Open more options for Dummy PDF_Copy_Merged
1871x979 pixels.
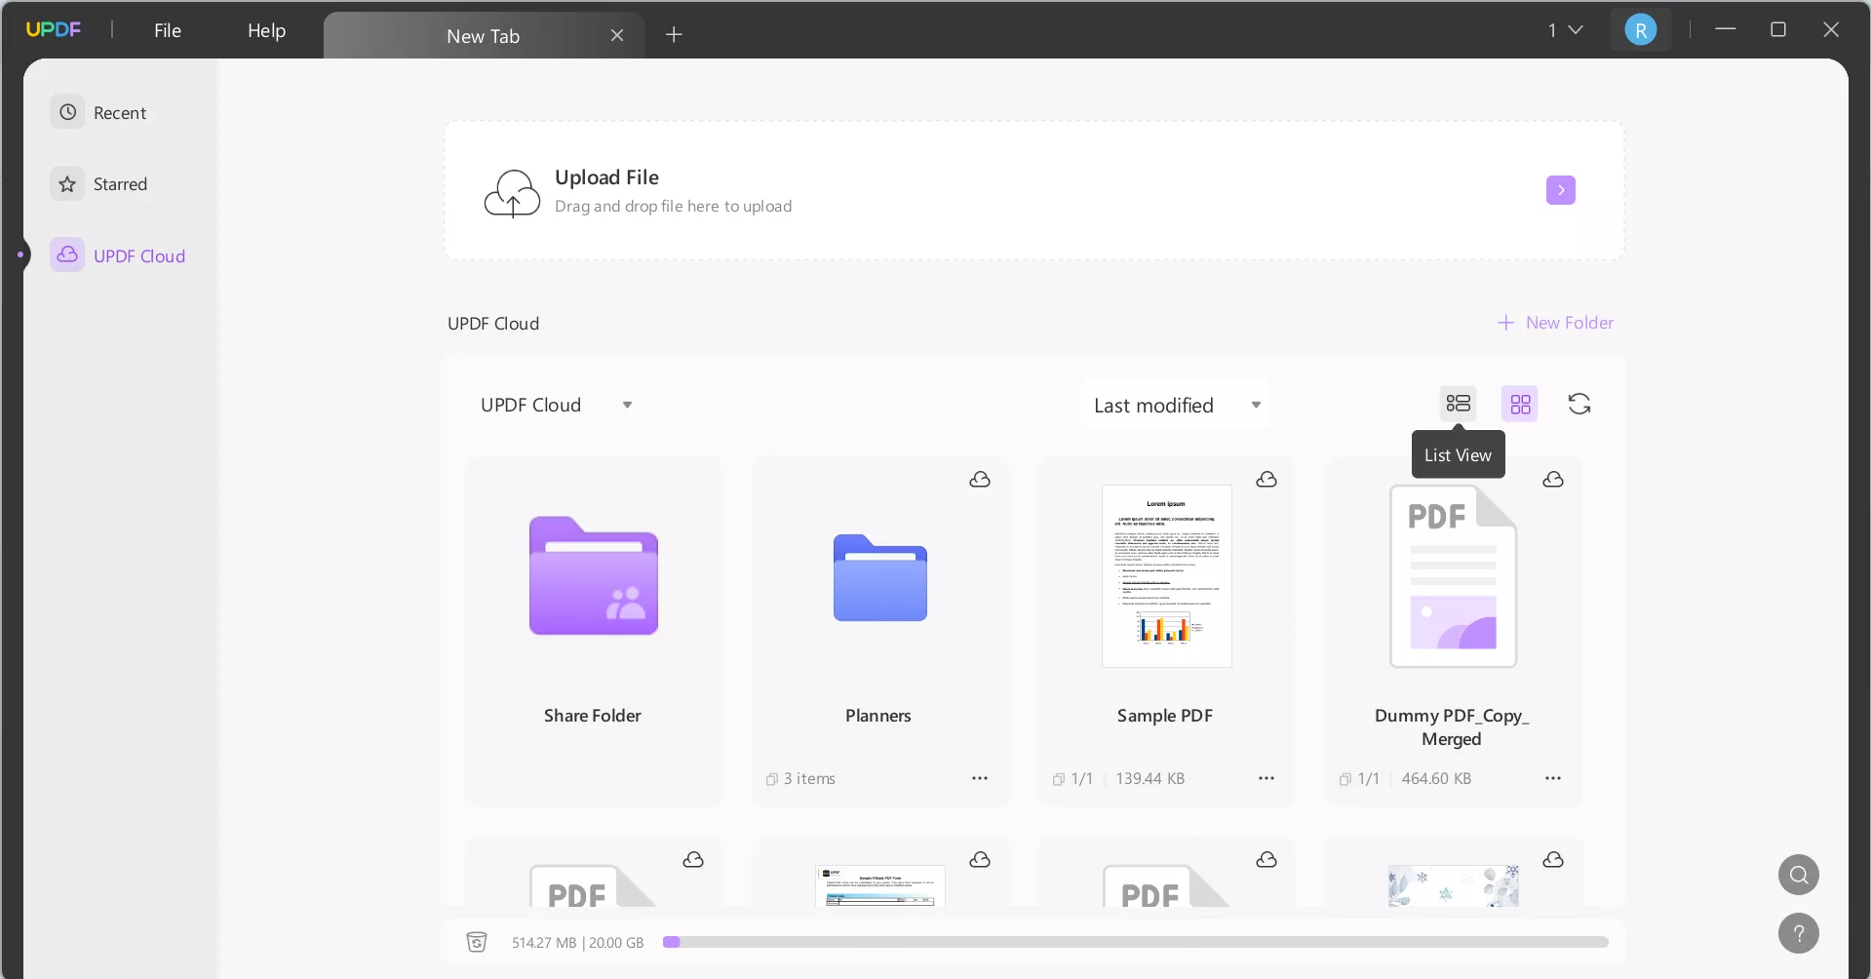[1553, 778]
